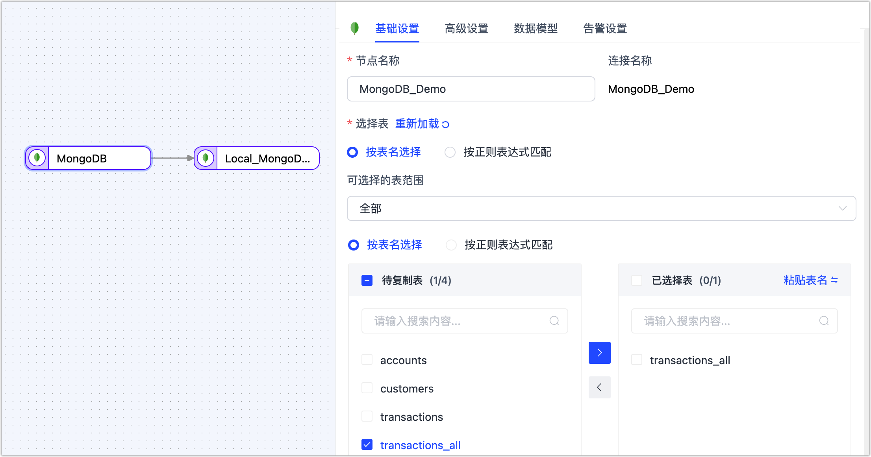The width and height of the screenshot is (871, 457).
Task: Check the accounts table checkbox
Action: pyautogui.click(x=367, y=360)
